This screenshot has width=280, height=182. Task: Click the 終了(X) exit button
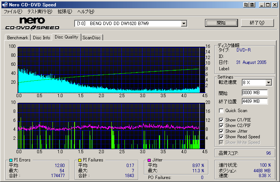click(x=257, y=23)
